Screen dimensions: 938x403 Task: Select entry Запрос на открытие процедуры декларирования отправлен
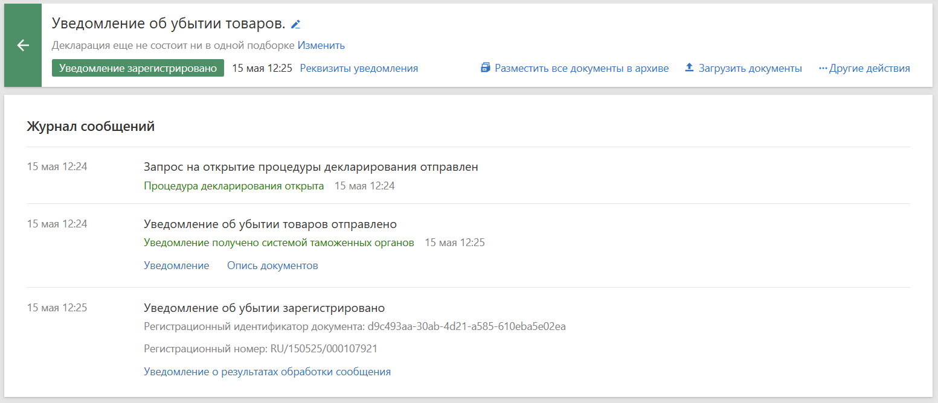311,167
